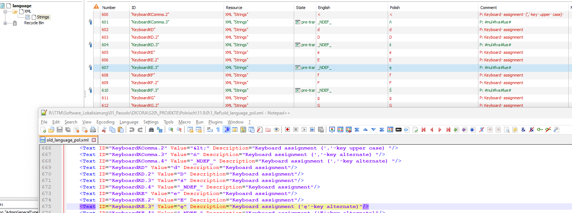This screenshot has height=213, width=572.
Task: Open the Edit menu
Action: (56, 122)
